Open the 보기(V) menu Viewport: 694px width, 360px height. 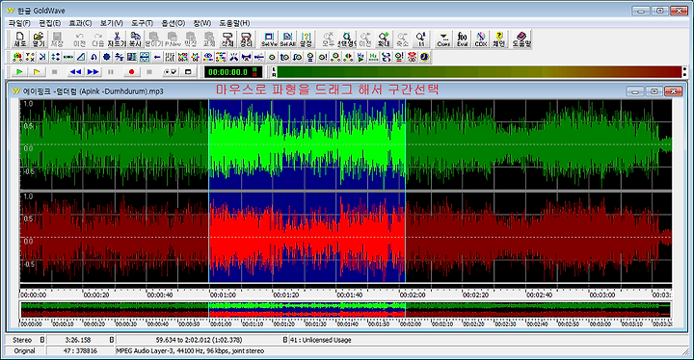pyautogui.click(x=112, y=23)
